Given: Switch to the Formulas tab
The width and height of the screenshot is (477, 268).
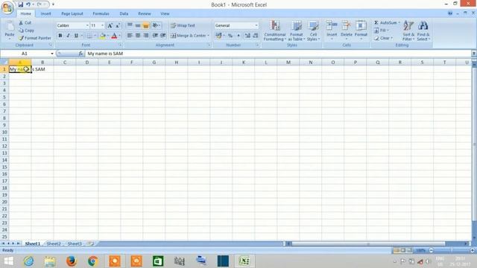Looking at the screenshot, I should [101, 13].
